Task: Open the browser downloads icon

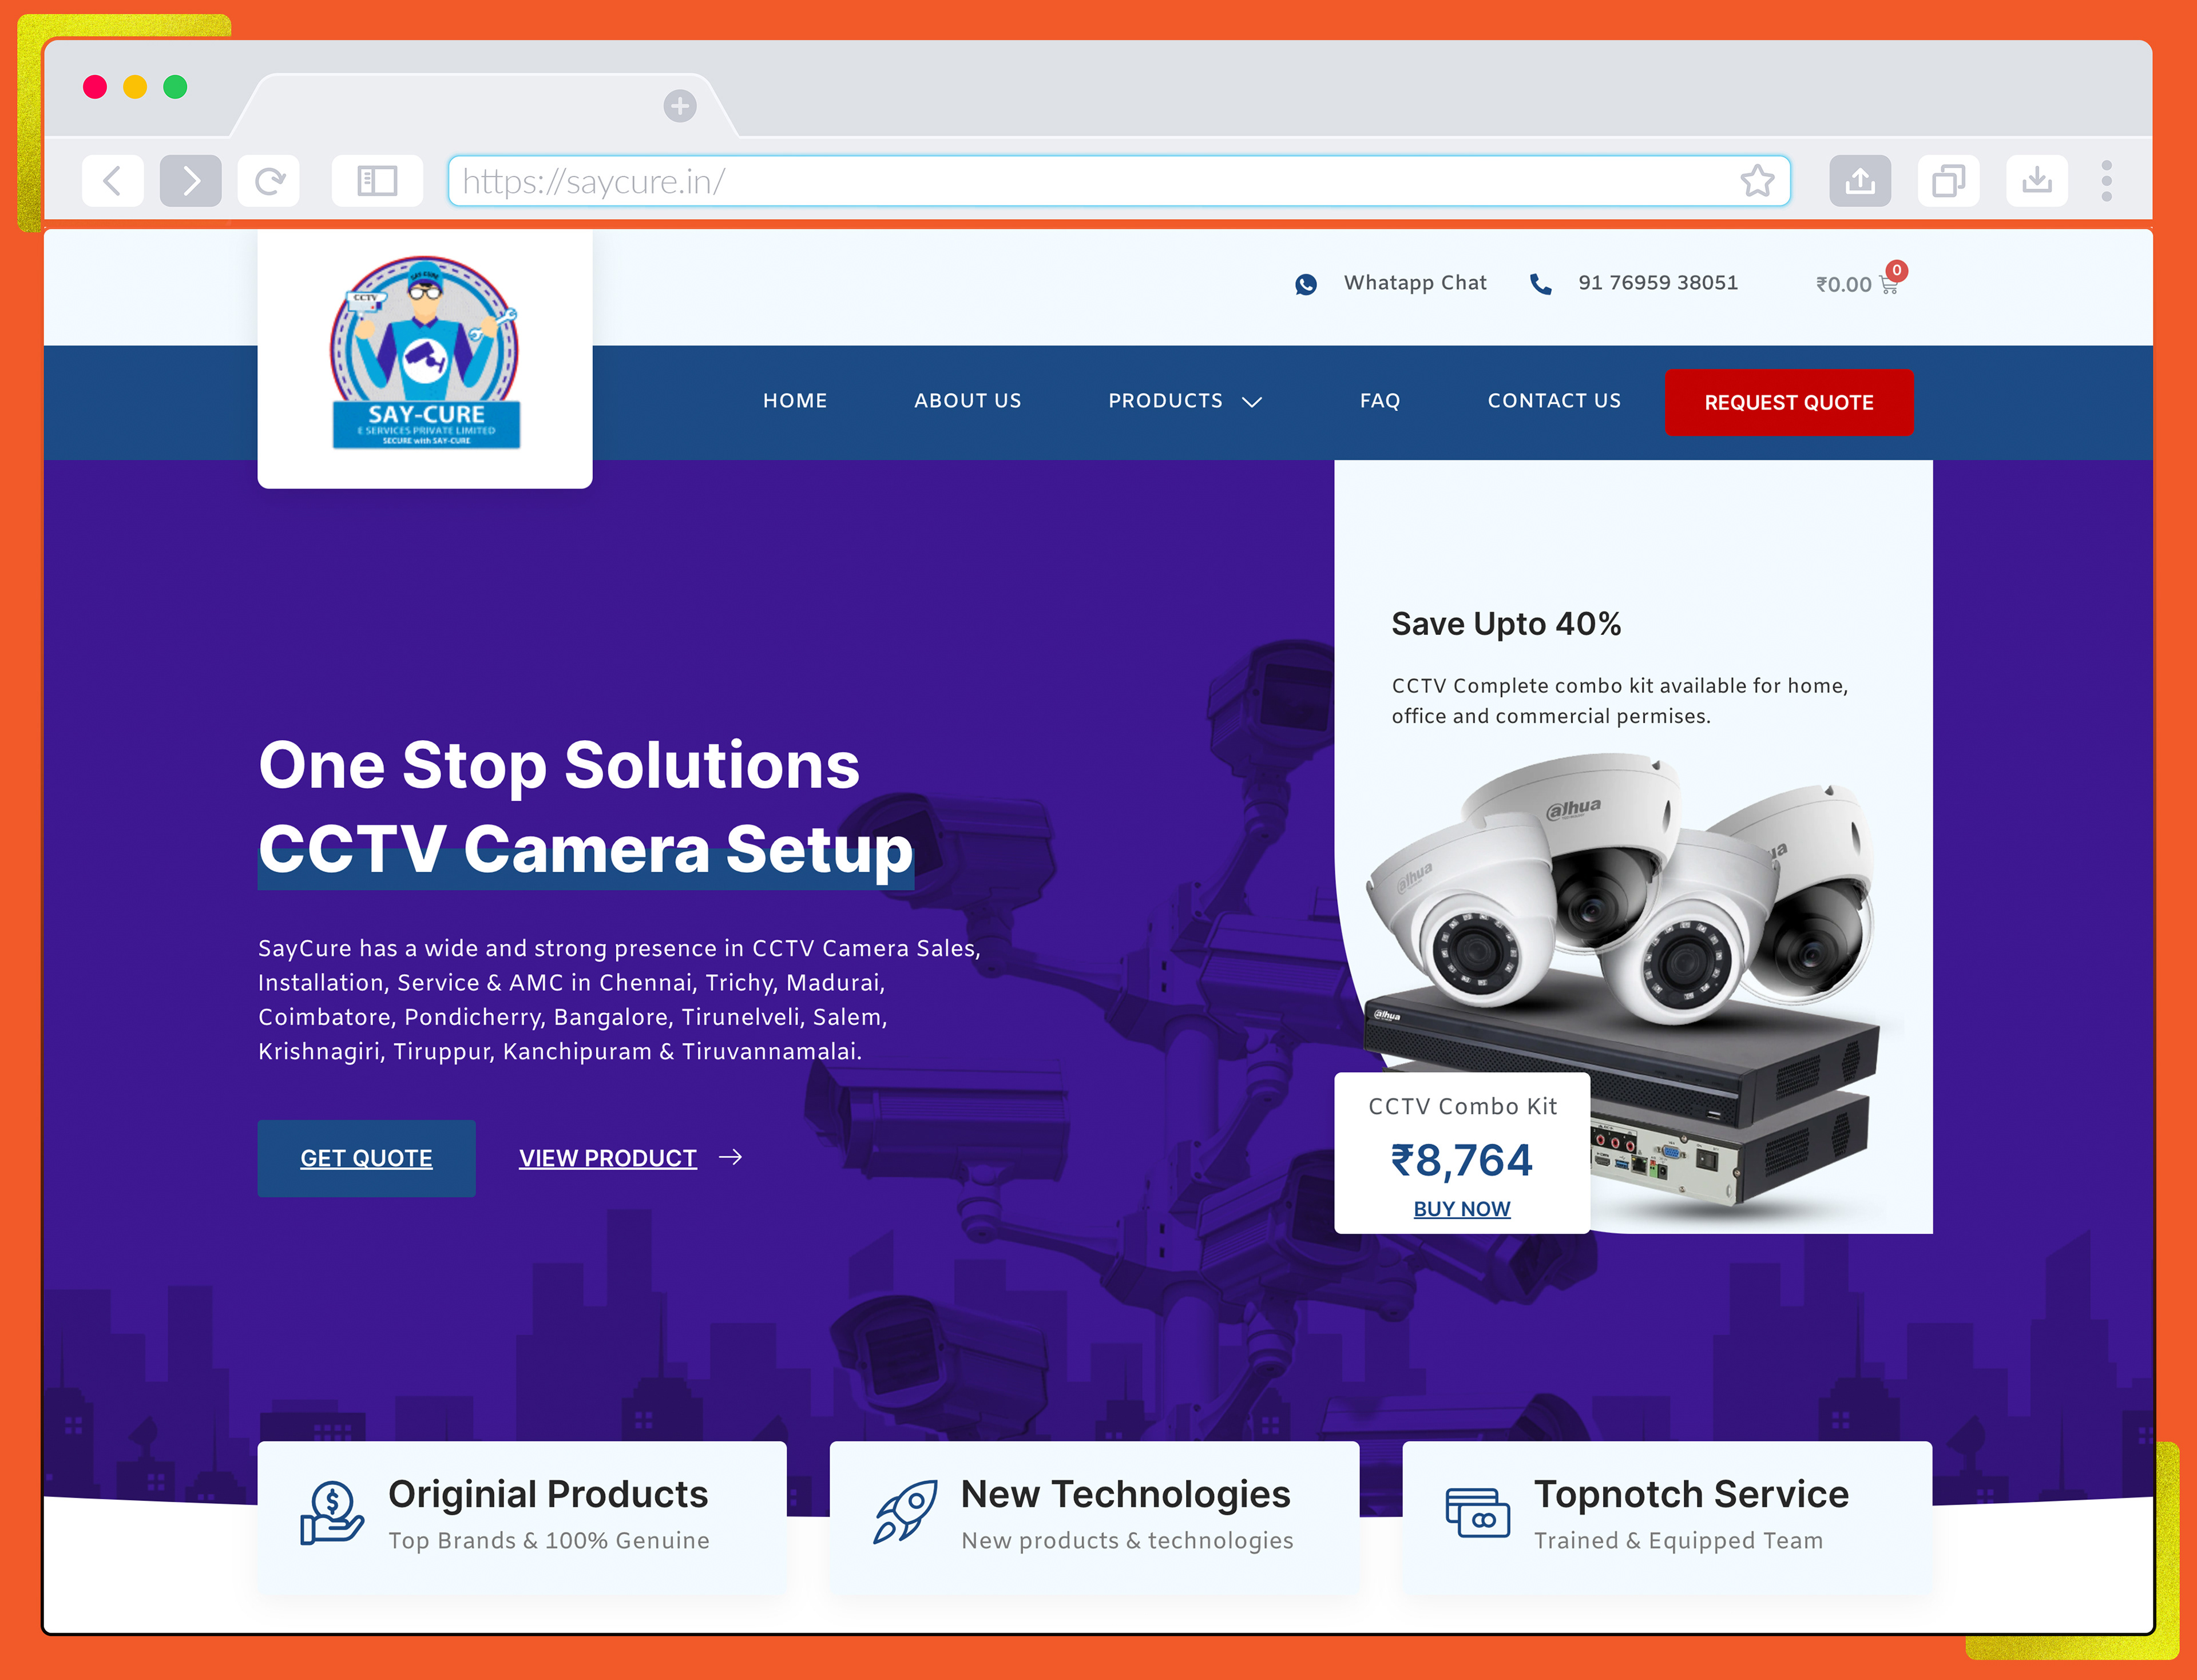Action: [2036, 181]
